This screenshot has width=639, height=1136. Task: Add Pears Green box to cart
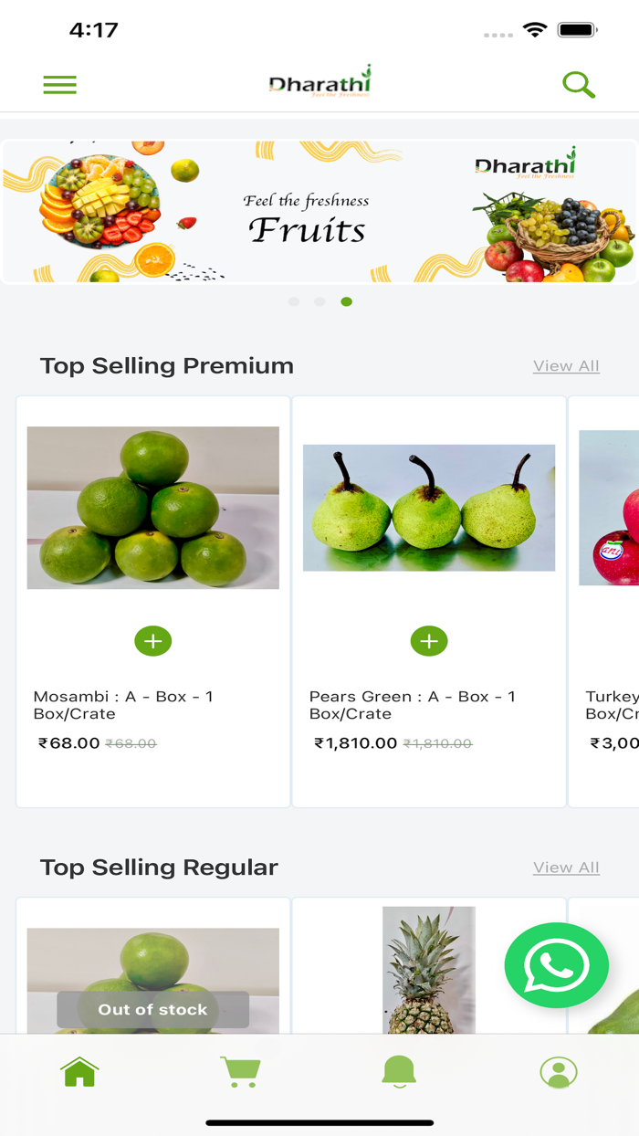click(x=429, y=641)
